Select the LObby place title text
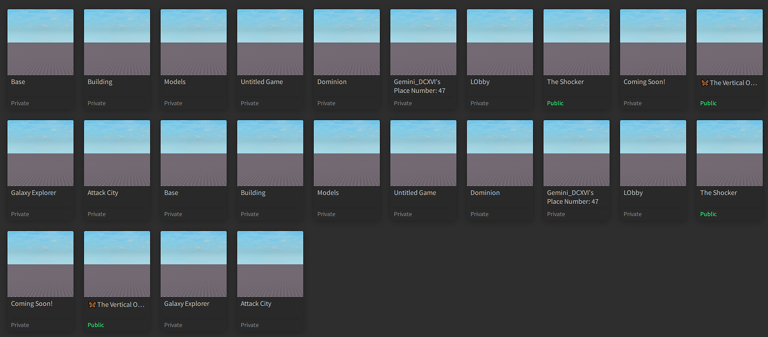The image size is (768, 337). pyautogui.click(x=480, y=82)
